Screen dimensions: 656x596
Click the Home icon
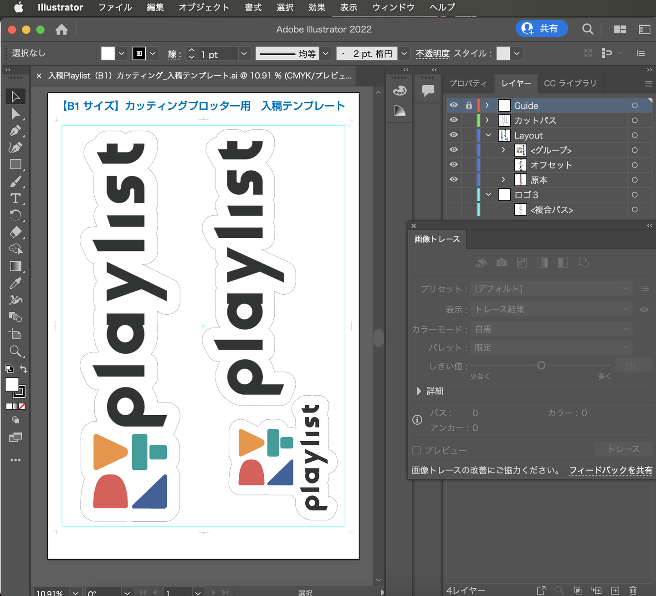click(x=61, y=30)
